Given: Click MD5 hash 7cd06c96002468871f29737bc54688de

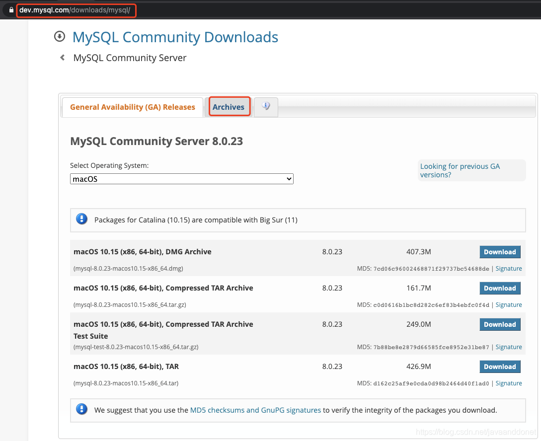Looking at the screenshot, I should (x=431, y=269).
